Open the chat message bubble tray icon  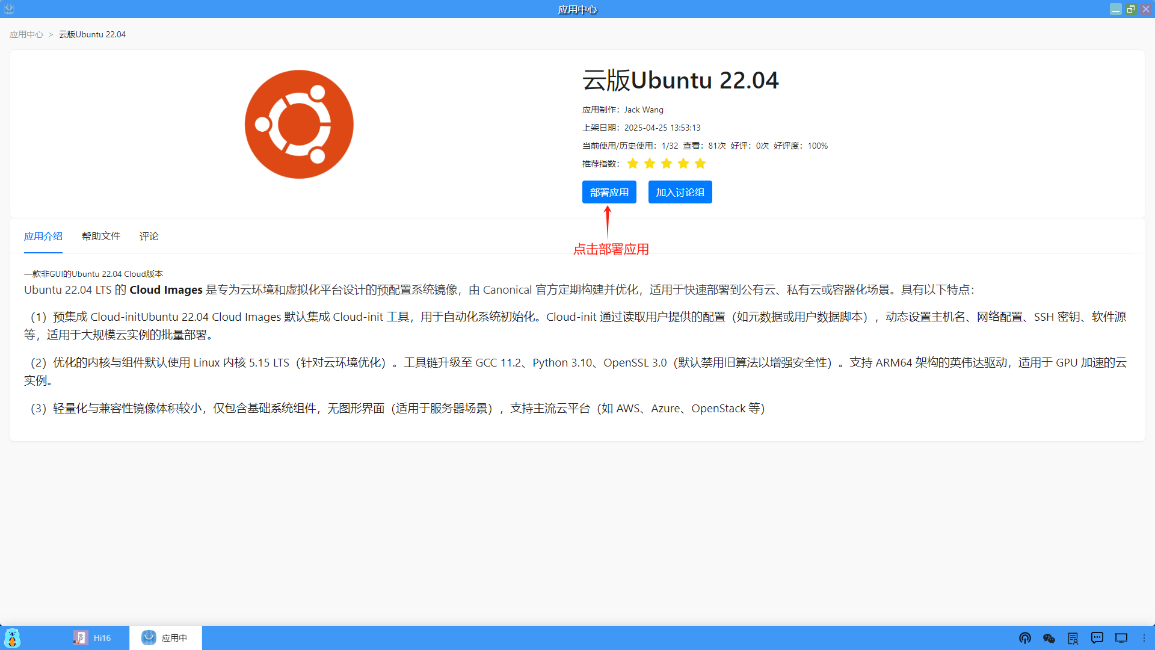[x=1097, y=638]
